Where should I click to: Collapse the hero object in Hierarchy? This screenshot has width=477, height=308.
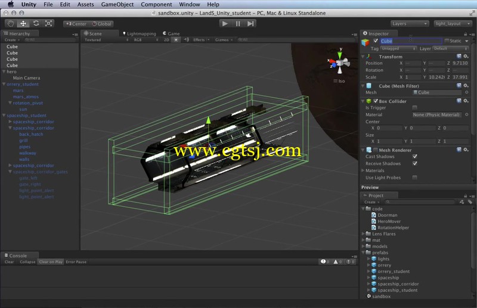pos(4,71)
